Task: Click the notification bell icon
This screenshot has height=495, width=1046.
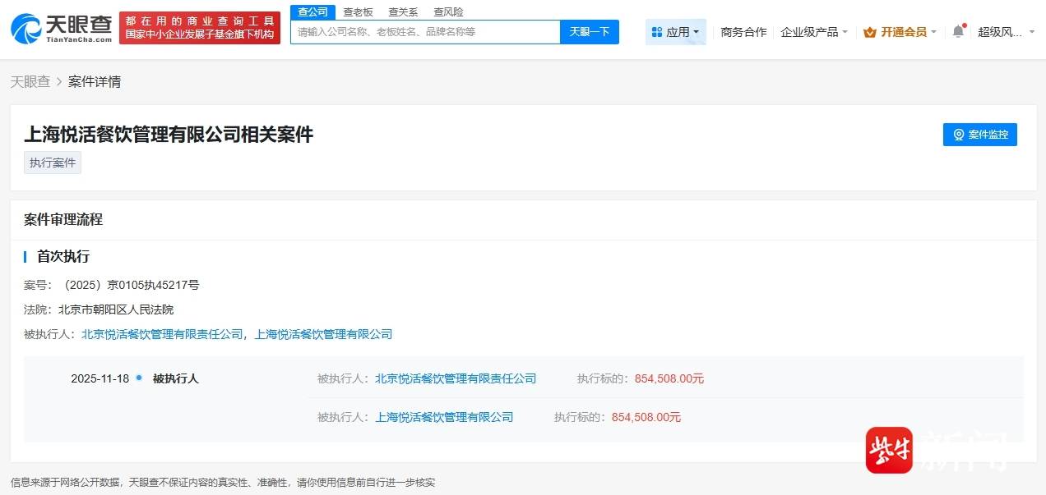Action: (957, 31)
